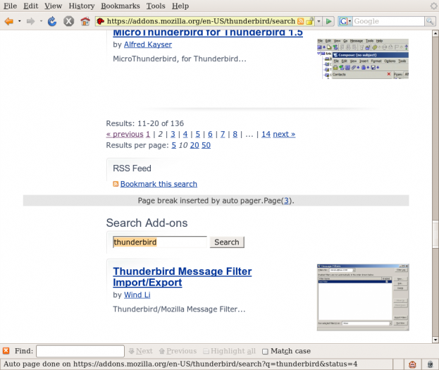Click Find Previous button
Image resolution: width=439 pixels, height=370 pixels.
[x=178, y=351]
